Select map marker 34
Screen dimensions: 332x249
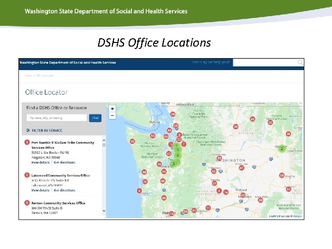click(185, 212)
